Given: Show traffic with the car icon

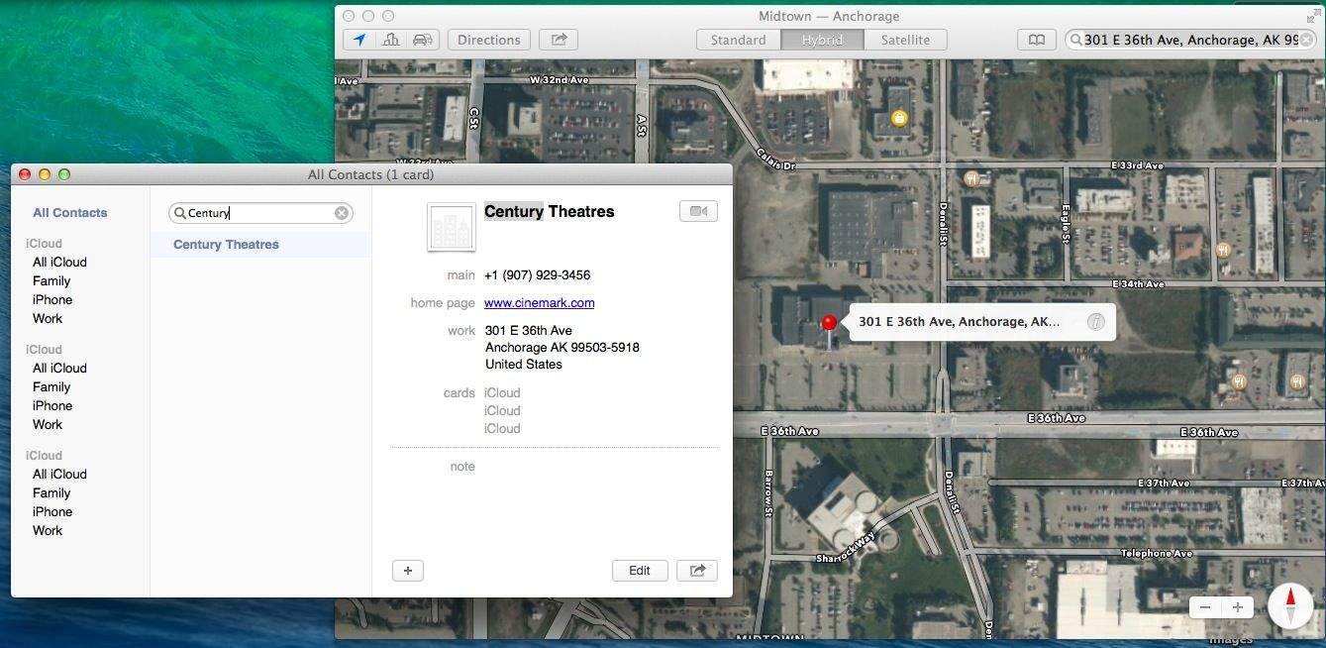Looking at the screenshot, I should (422, 40).
